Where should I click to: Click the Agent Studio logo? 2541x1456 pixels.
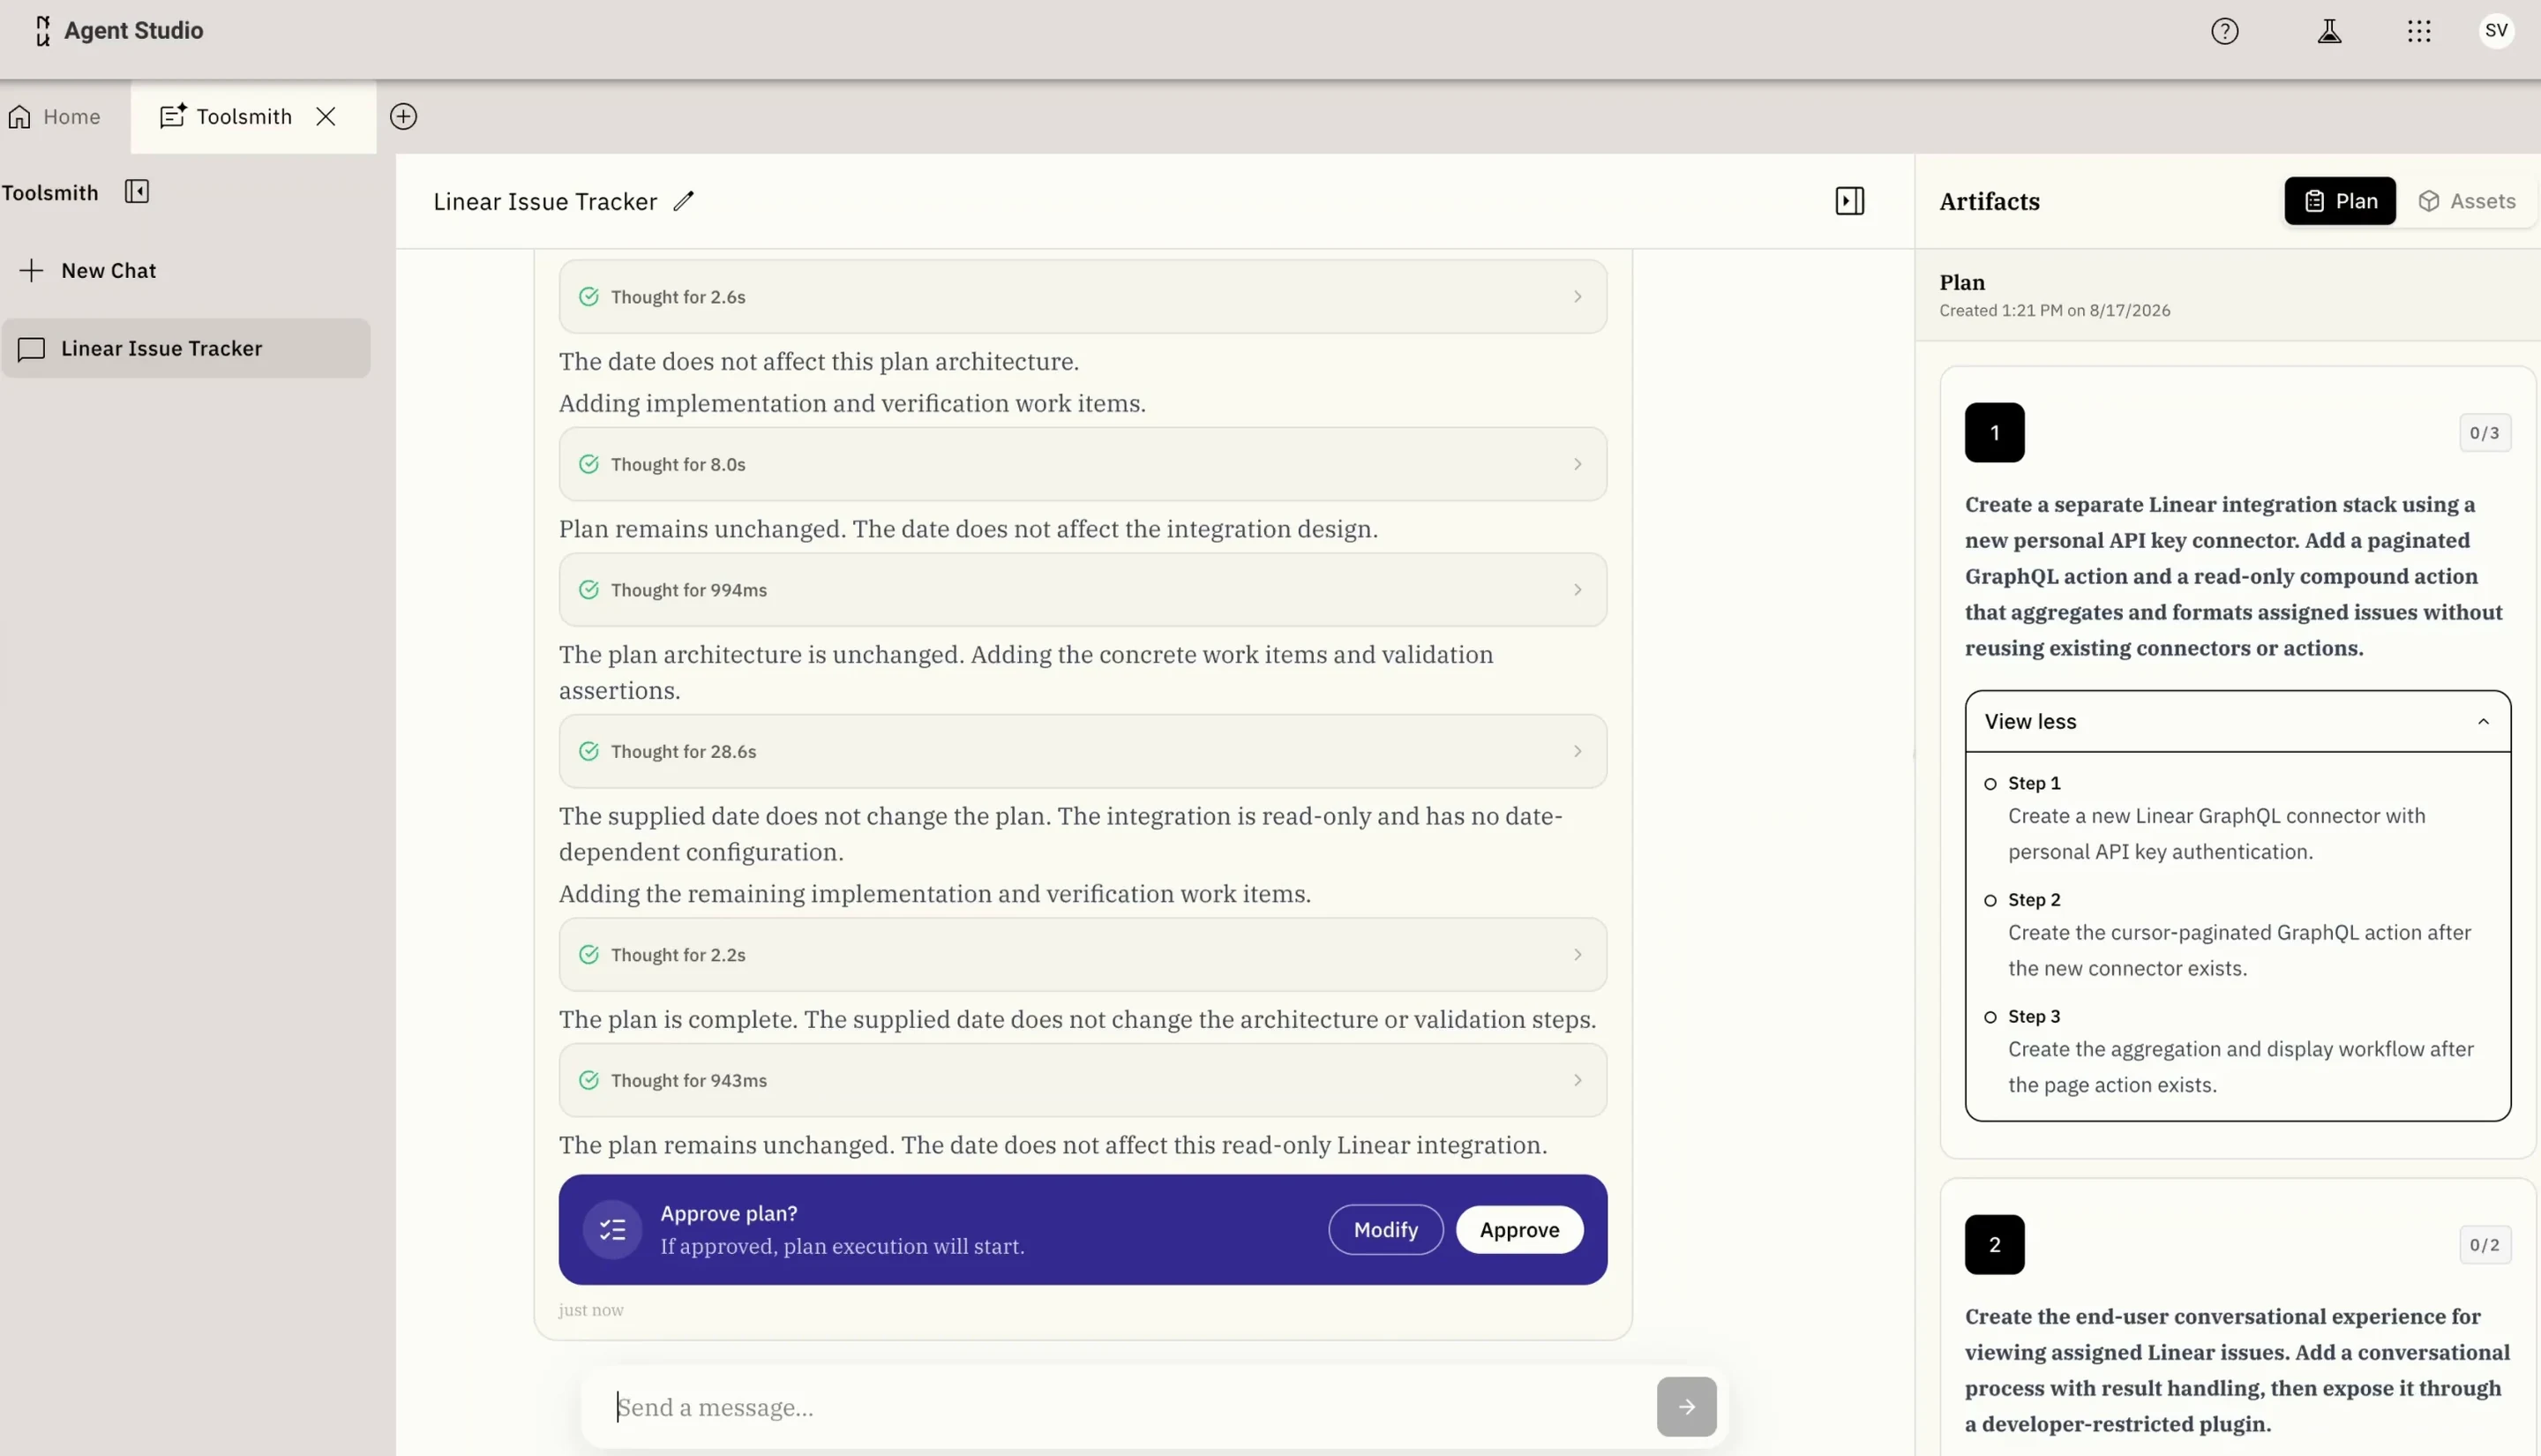[42, 31]
